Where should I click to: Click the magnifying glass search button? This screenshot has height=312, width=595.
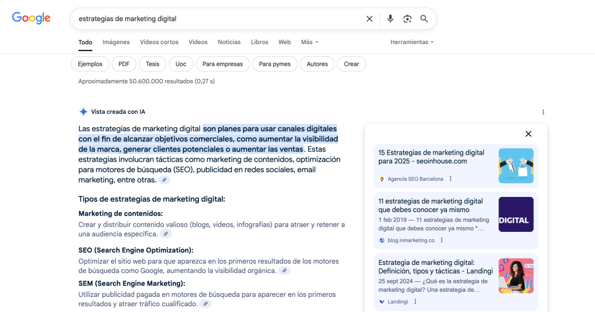pyautogui.click(x=424, y=19)
